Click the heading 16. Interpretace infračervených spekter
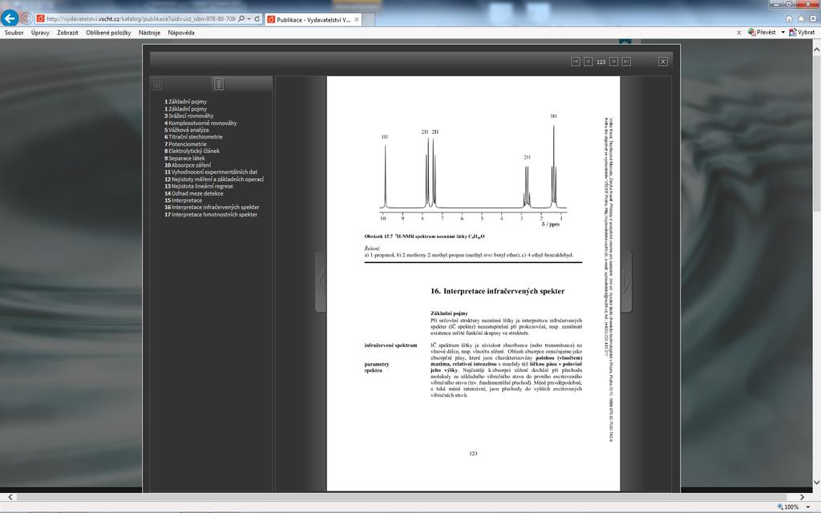Viewport: 821px width, 513px height. (497, 292)
